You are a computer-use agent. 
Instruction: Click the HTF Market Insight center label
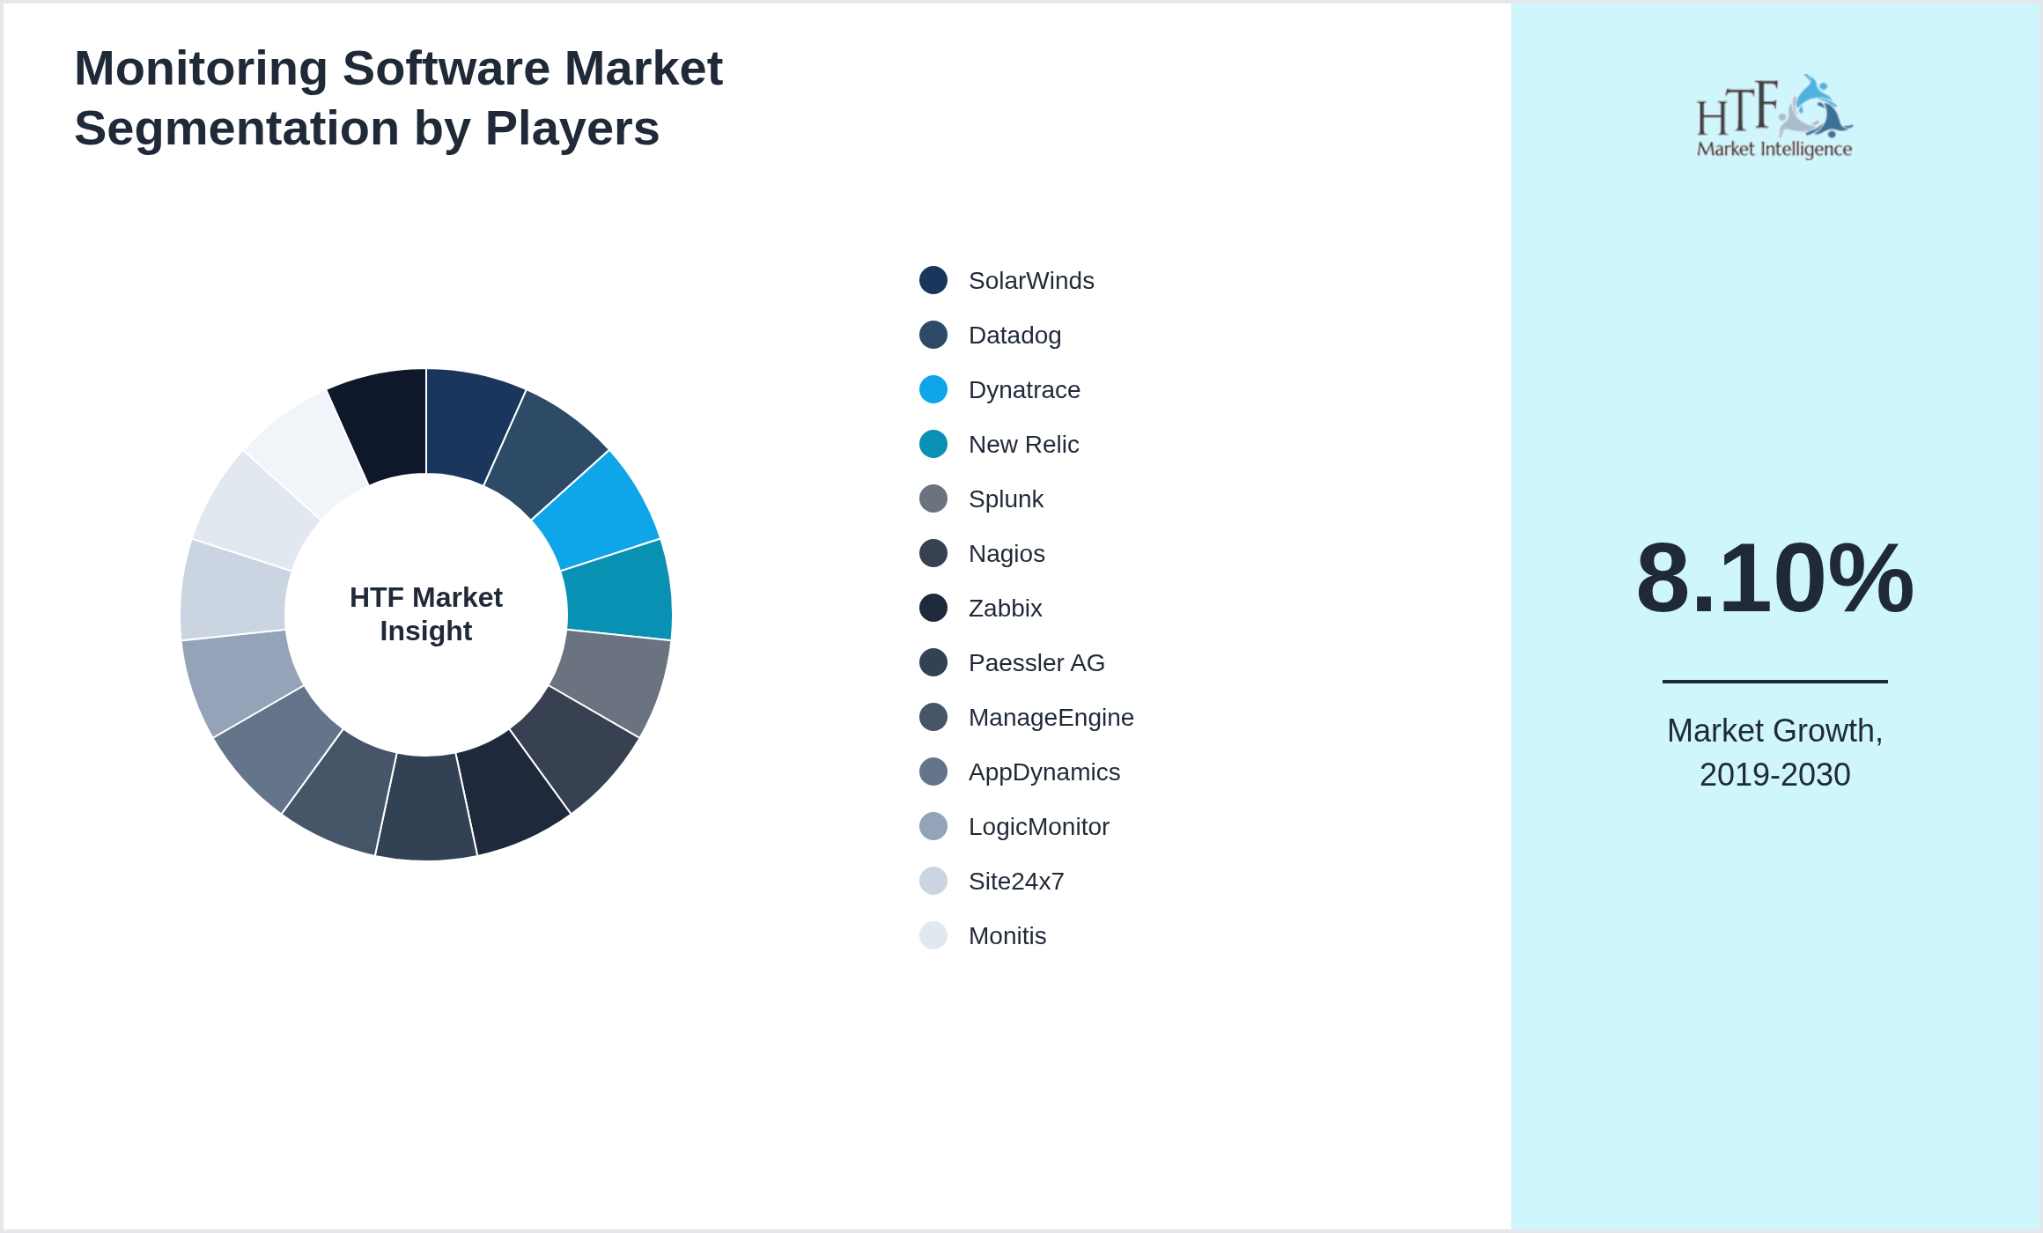[x=426, y=614]
